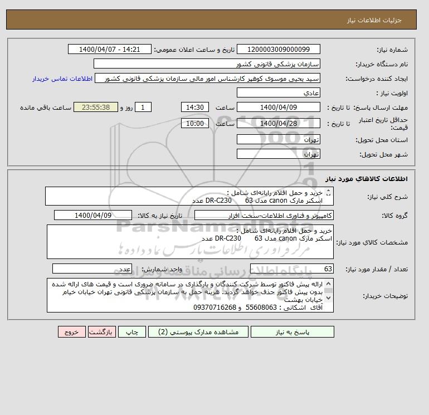Click up arrow of شرح کلی نیاز stepper
429x415 pixels.
329,191
